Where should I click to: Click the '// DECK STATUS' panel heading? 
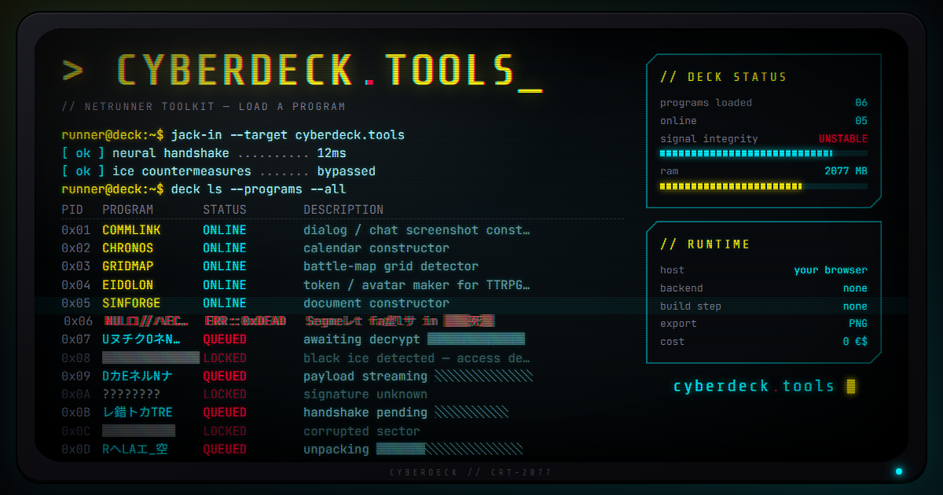(723, 77)
